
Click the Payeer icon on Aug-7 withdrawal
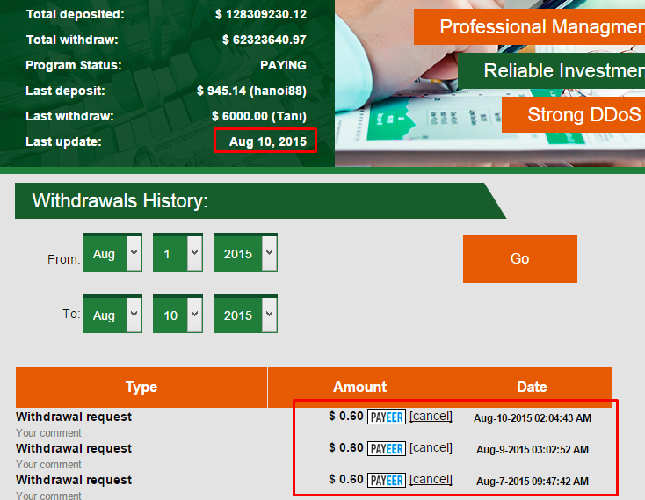387,481
